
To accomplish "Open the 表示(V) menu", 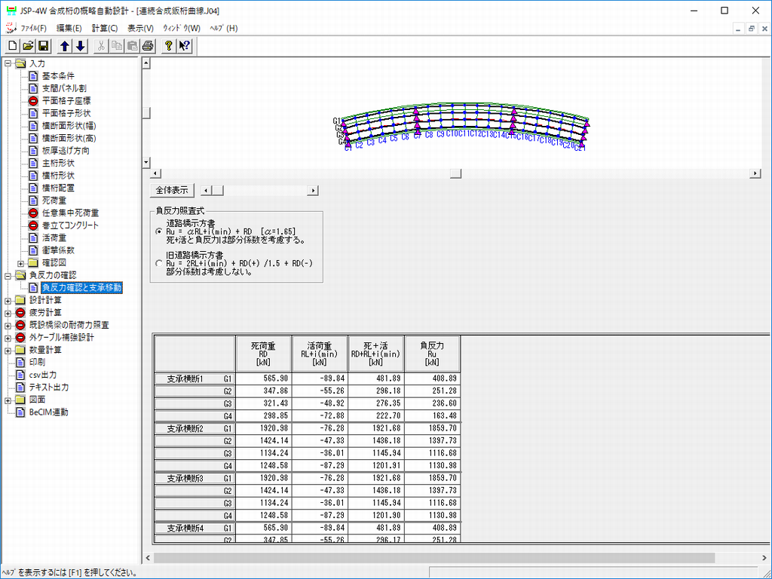I will point(140,28).
